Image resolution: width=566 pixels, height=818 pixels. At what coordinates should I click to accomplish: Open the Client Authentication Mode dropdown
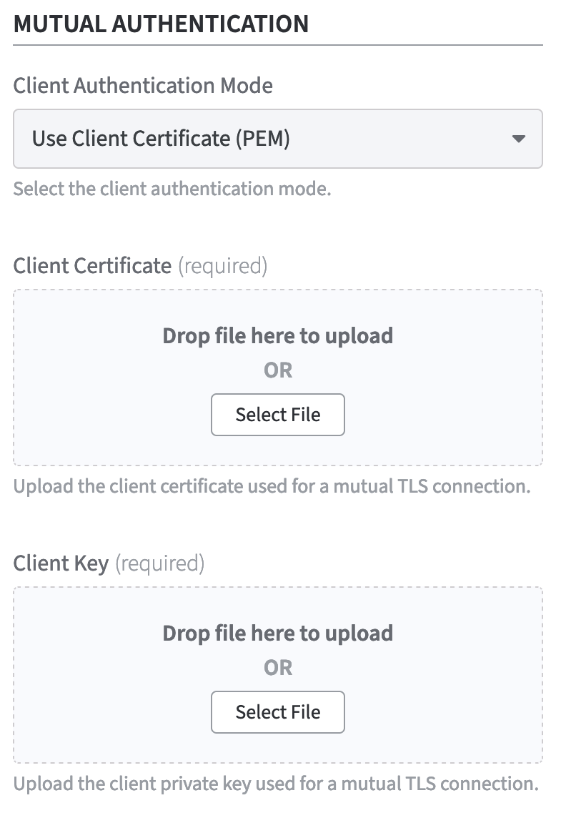277,139
